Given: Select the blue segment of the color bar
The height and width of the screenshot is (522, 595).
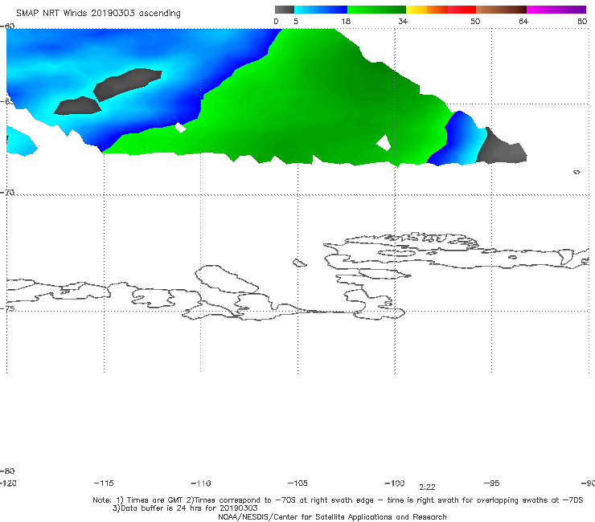Looking at the screenshot, I should tap(321, 10).
